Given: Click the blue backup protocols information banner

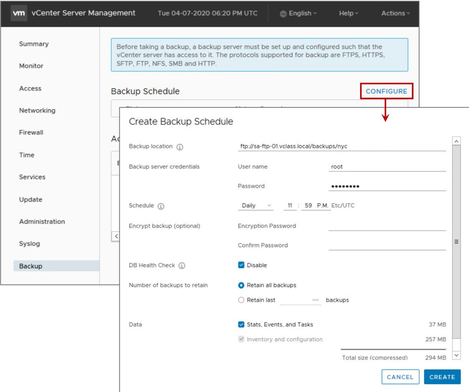Looking at the screenshot, I should coord(259,55).
